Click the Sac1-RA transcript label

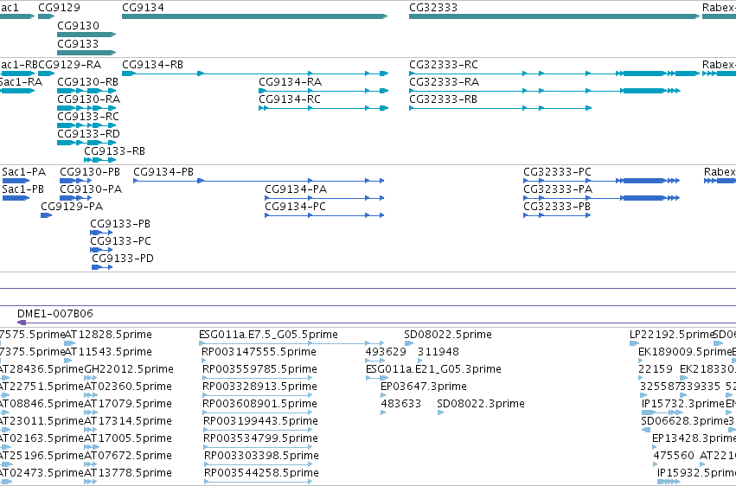tap(21, 82)
